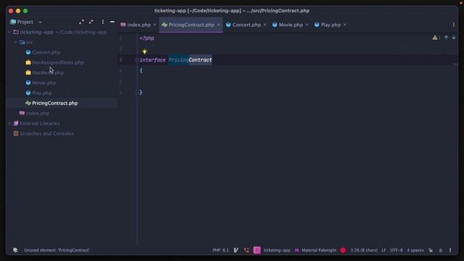Switch to index.php editor tab
This screenshot has width=464, height=261.
tap(138, 25)
